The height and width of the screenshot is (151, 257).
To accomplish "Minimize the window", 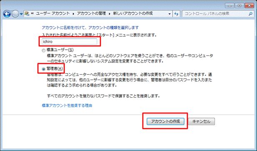I will point(230,6).
